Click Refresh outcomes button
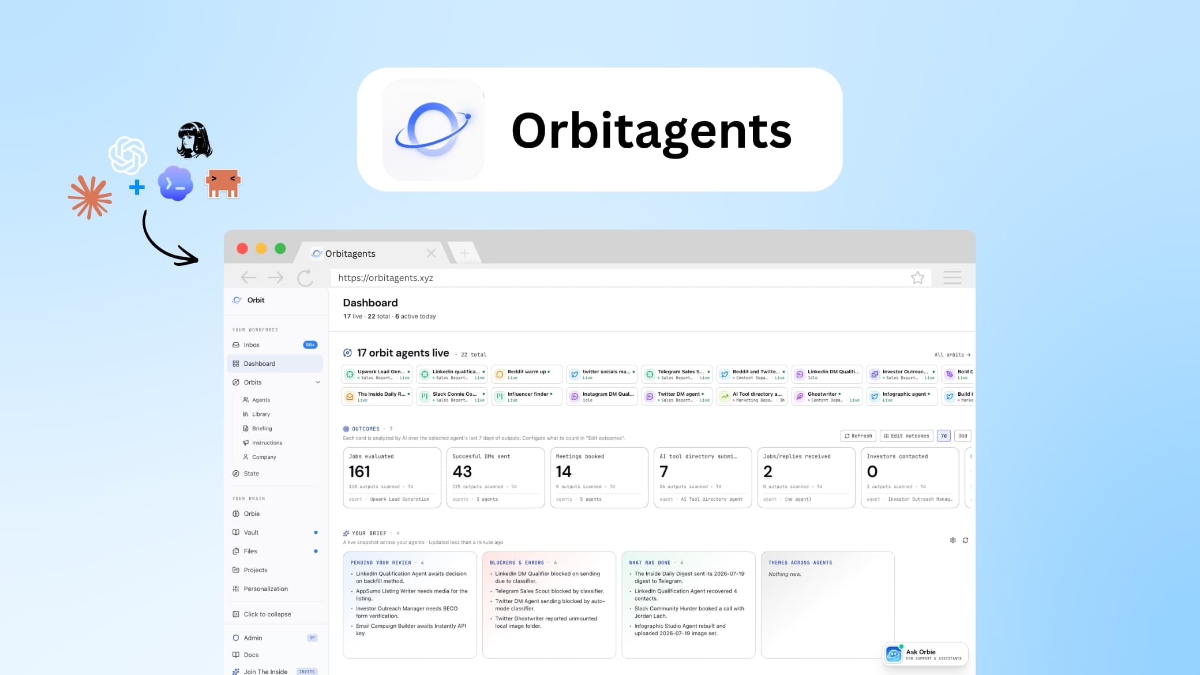 (x=858, y=436)
